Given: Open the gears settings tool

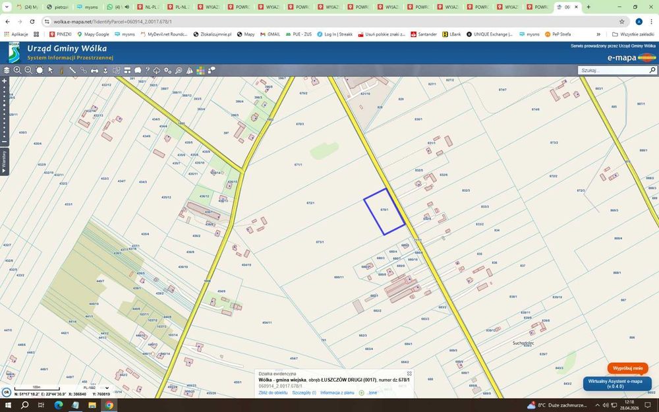Looking at the screenshot, I should [x=167, y=71].
